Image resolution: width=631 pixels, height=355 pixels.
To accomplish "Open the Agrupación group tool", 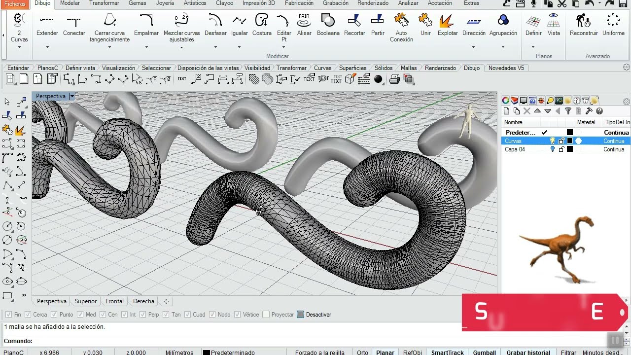I will pos(503,25).
